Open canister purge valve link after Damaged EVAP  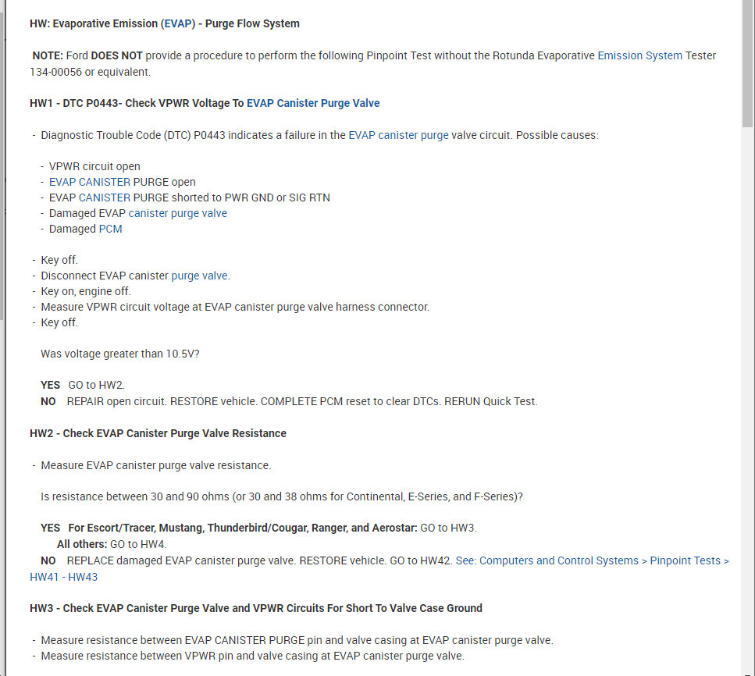tap(178, 213)
